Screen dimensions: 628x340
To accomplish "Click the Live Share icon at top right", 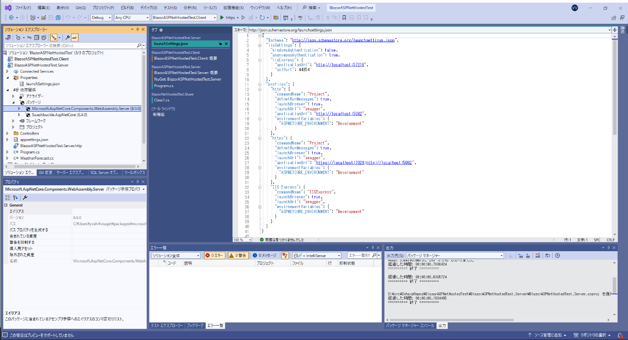I will pos(614,17).
